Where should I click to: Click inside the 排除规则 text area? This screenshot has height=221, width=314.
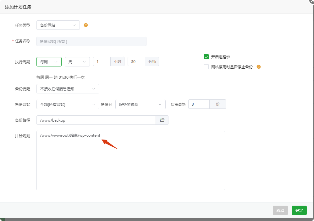point(130,160)
